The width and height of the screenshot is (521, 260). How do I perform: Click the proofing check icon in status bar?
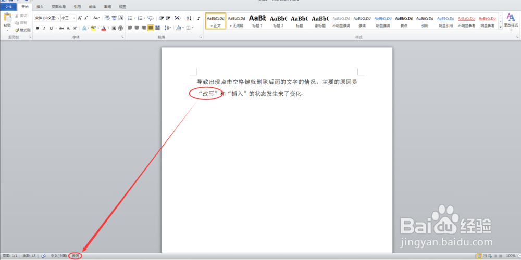(x=43, y=256)
